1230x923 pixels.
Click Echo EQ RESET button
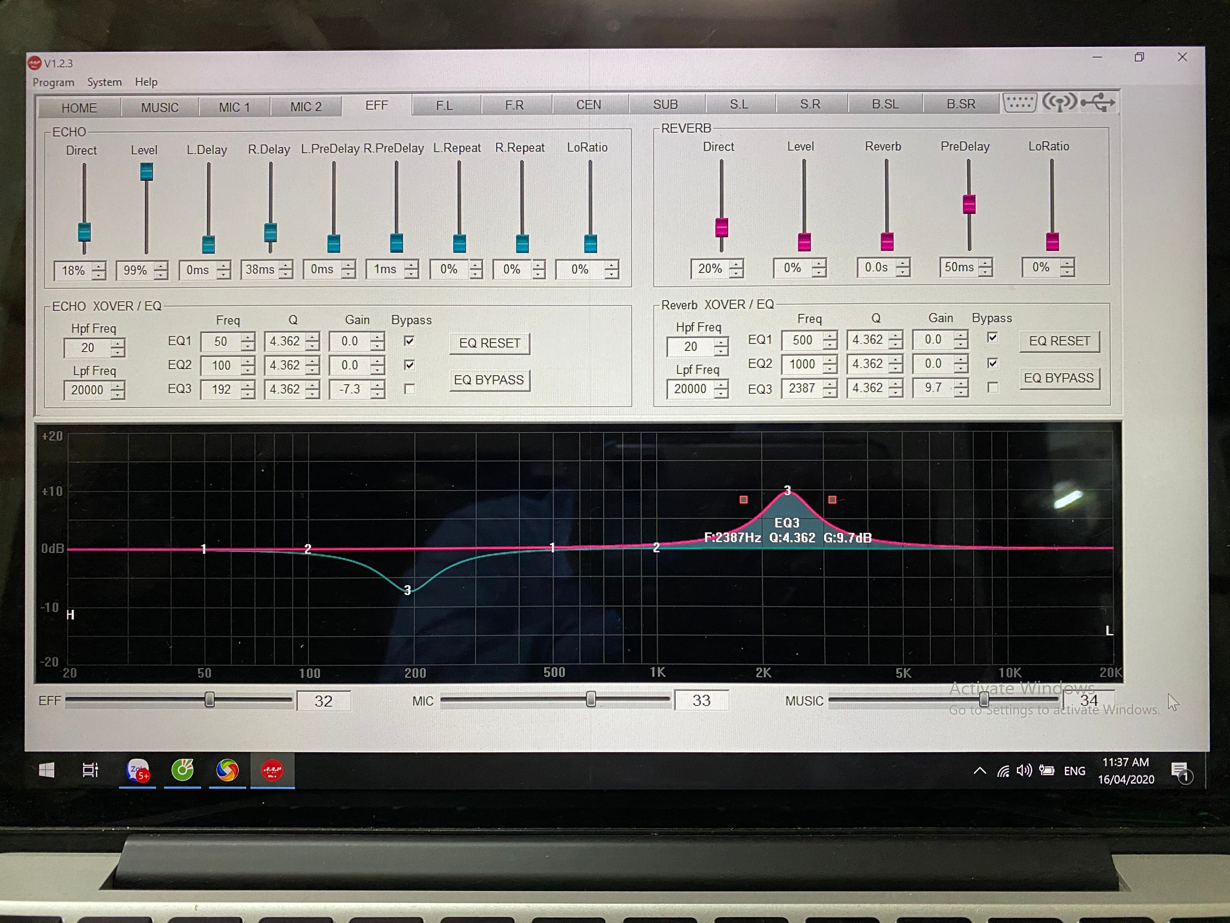(x=490, y=343)
